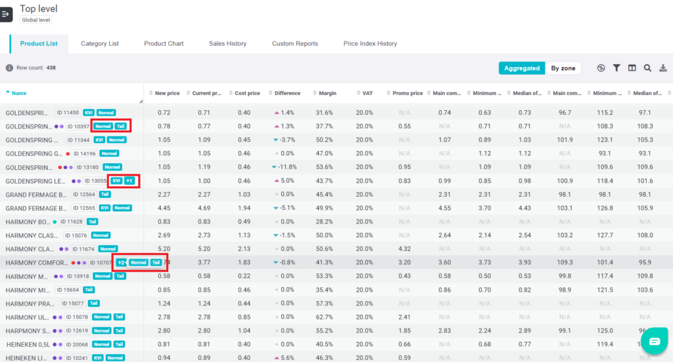Click the download export icon
The image size is (673, 362).
tap(663, 68)
